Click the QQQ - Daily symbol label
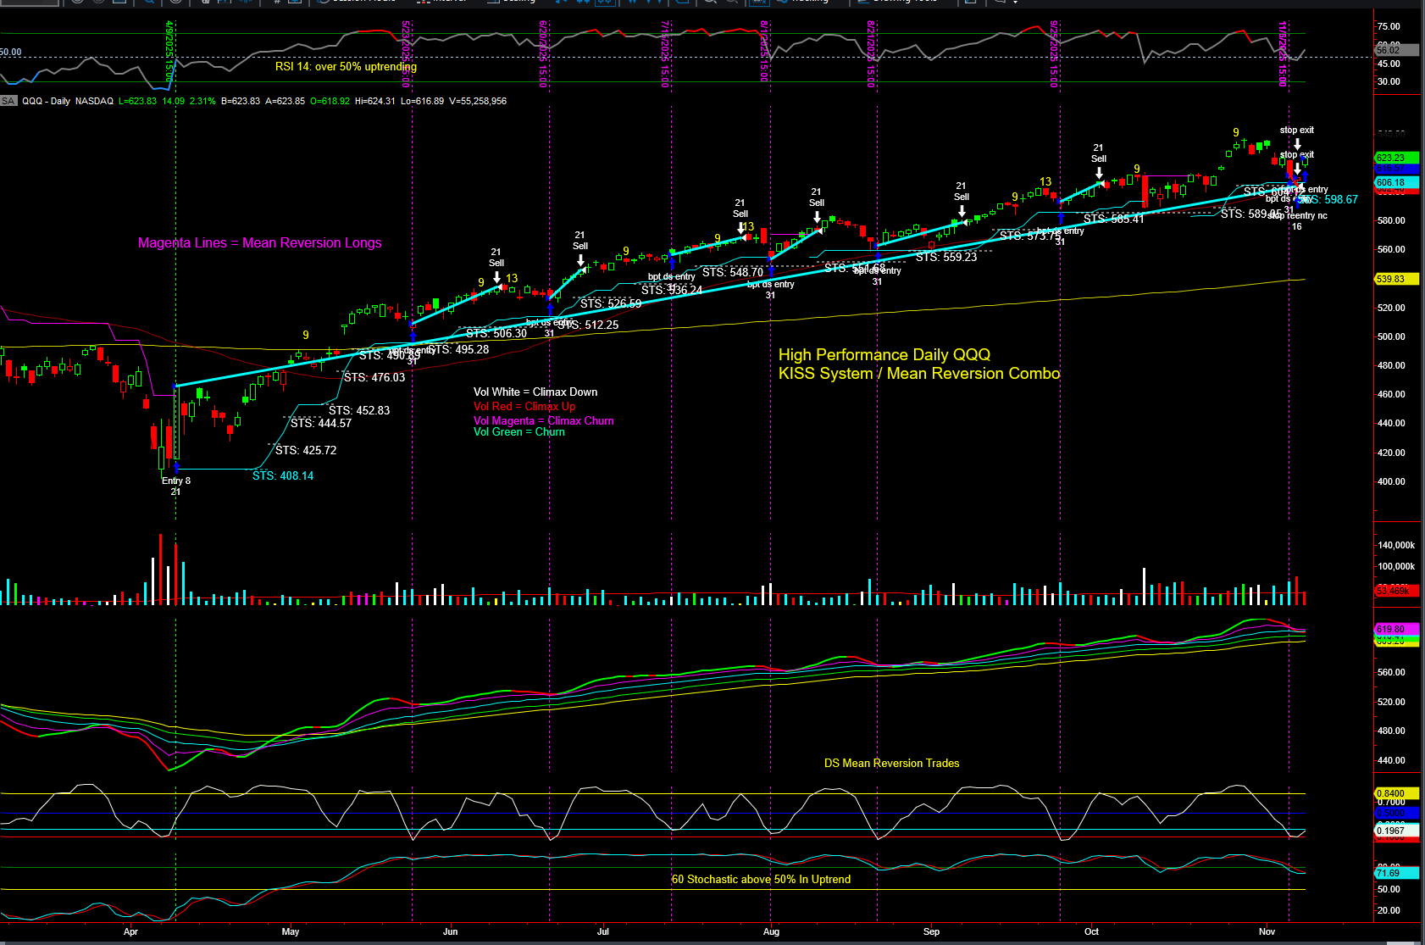Screen dimensions: 1425x945 coord(47,101)
